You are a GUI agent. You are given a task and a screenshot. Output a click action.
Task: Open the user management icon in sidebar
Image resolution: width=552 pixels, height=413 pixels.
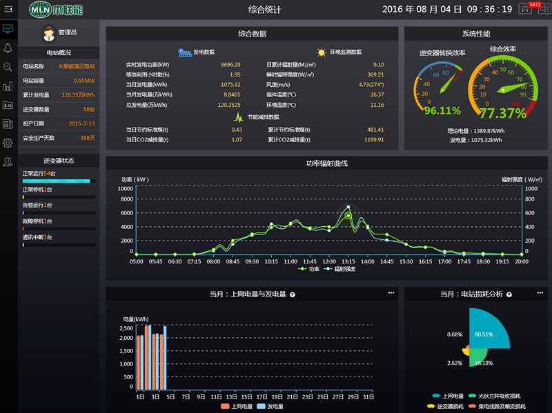click(x=9, y=161)
